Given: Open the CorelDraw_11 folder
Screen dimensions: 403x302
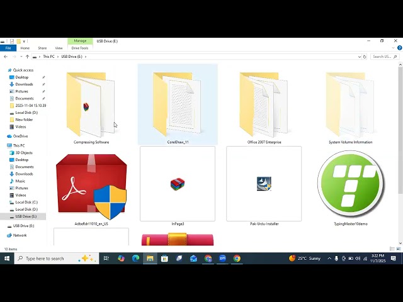Looking at the screenshot, I should [178, 105].
